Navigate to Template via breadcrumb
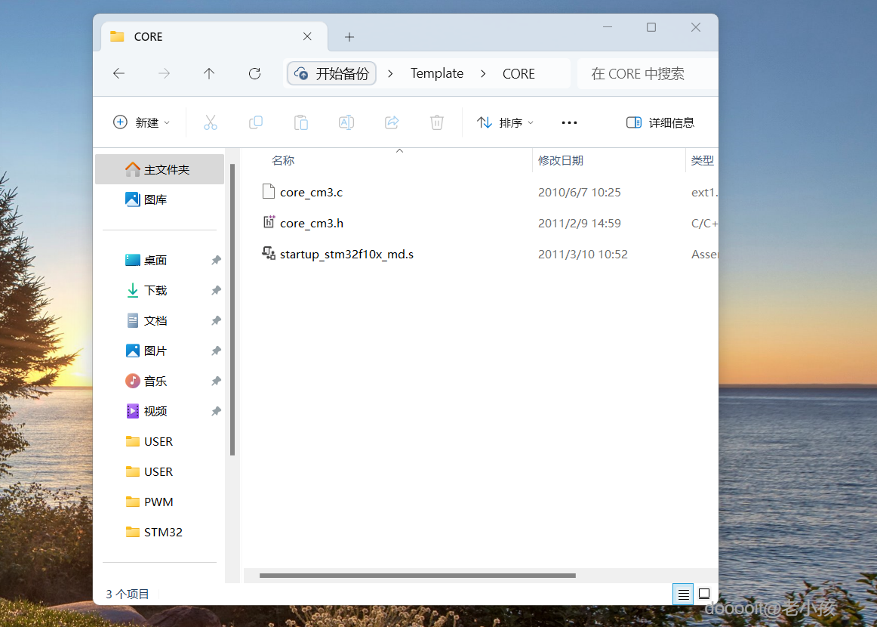 click(436, 73)
